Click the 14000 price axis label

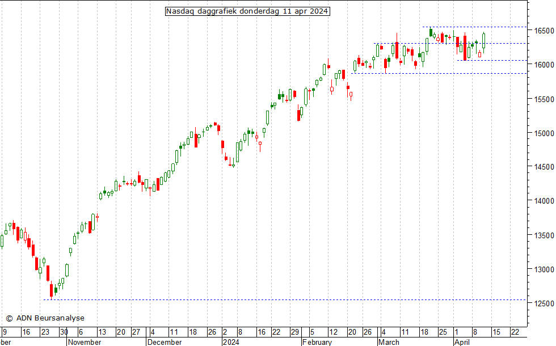pos(544,201)
